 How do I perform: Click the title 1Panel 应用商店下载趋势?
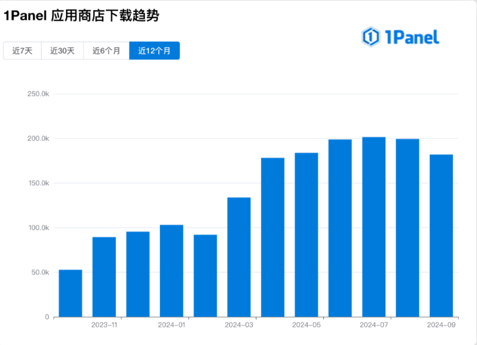(x=81, y=15)
